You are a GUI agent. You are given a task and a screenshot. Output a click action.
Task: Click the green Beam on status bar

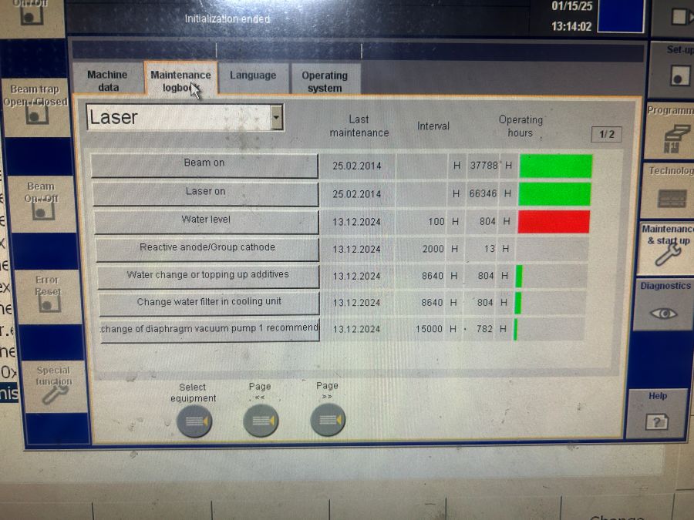pos(555,166)
